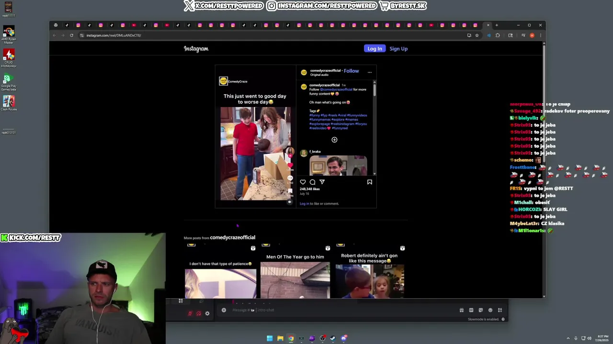The image size is (613, 344).
Task: Click the blue Log In button
Action: tap(375, 49)
